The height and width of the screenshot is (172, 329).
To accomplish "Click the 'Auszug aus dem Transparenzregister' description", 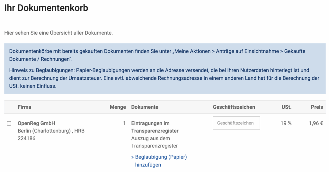I will (155, 142).
